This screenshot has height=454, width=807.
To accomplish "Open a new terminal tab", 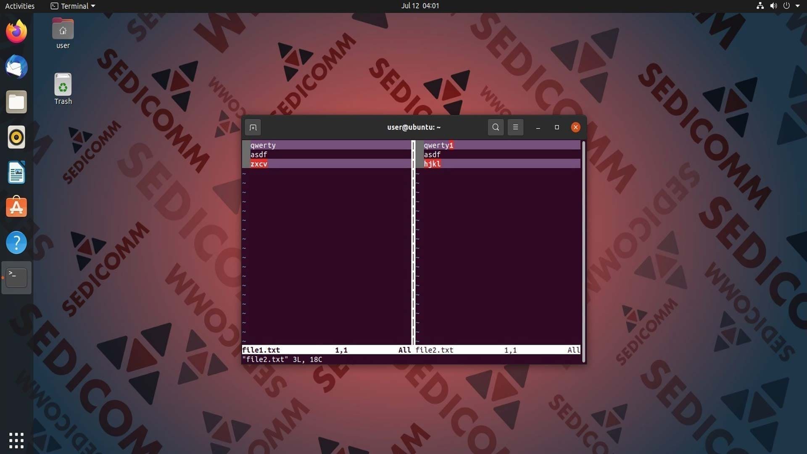I will click(x=253, y=127).
